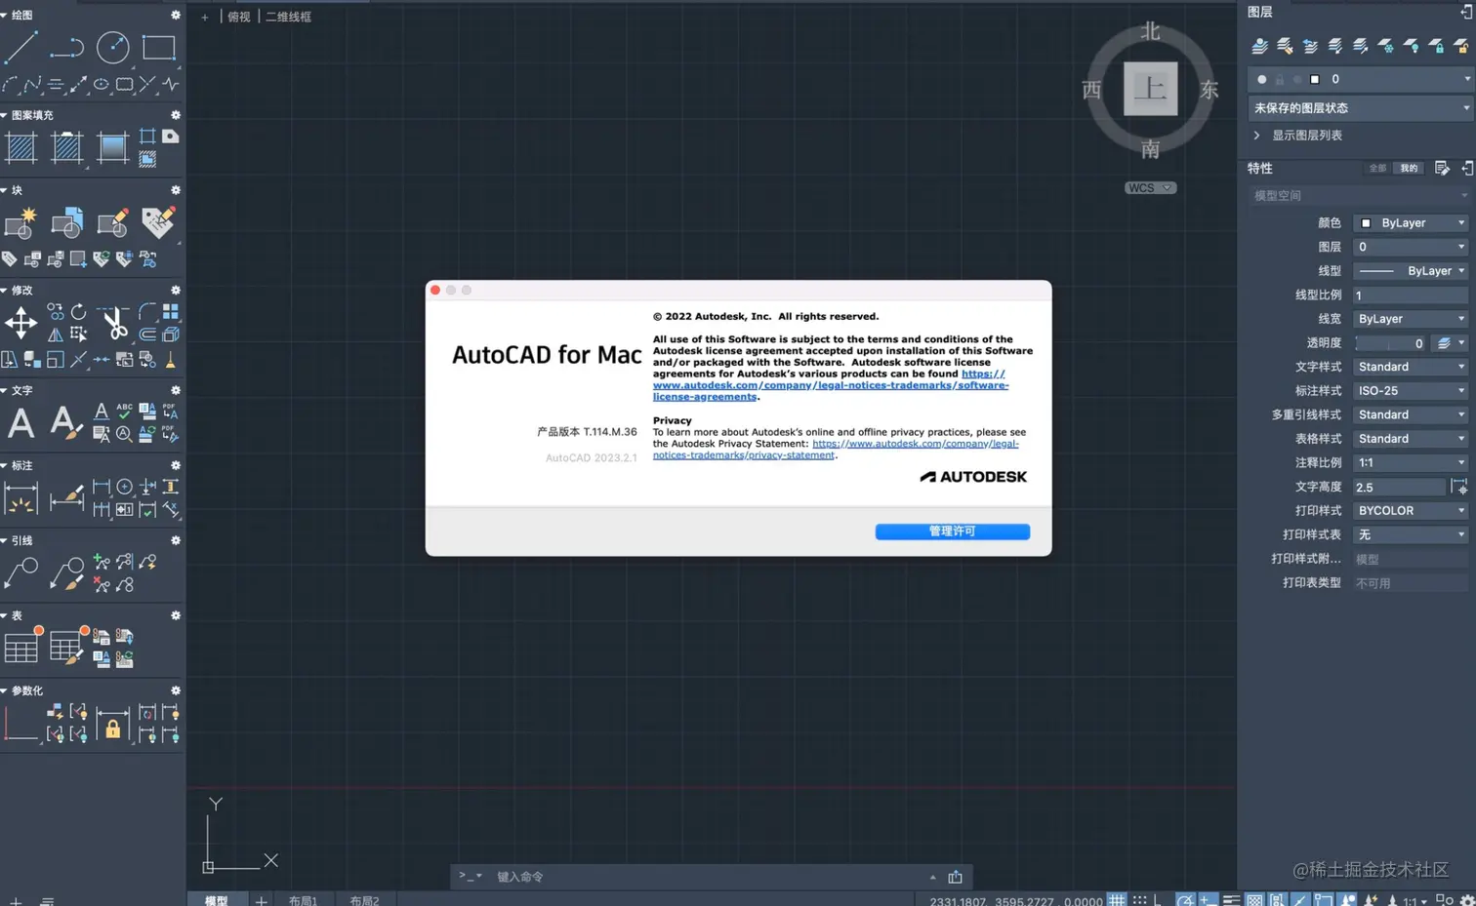Select the Circle drawing tool
1476x906 pixels.
point(112,47)
